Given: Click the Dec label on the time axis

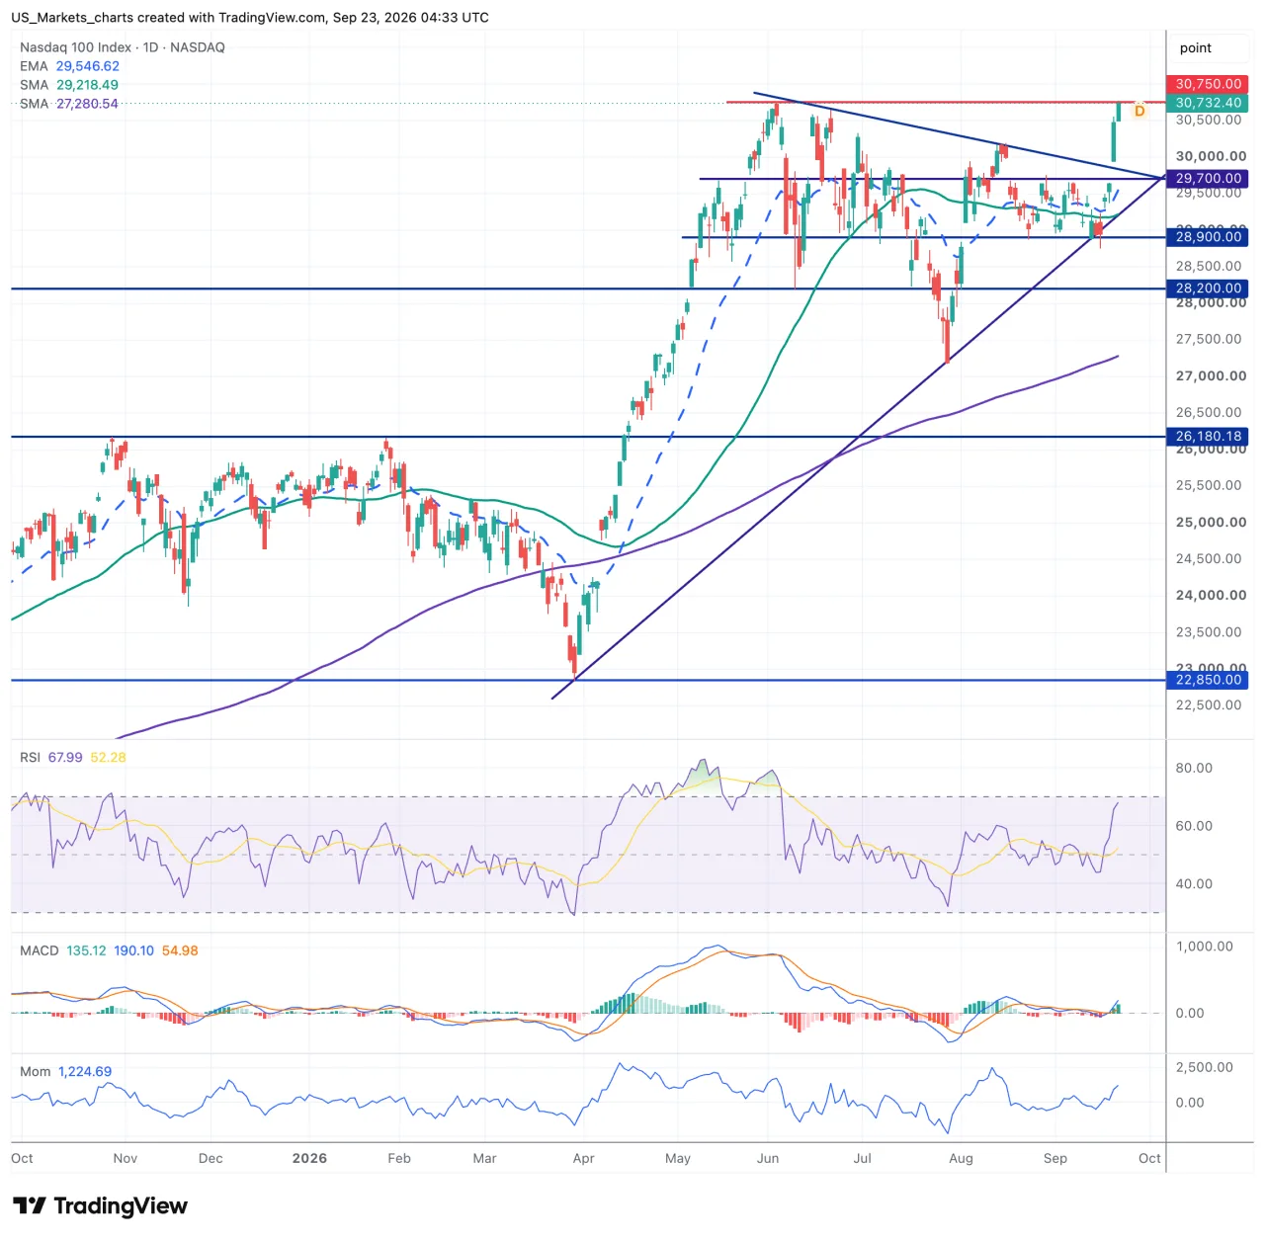Looking at the screenshot, I should click(x=211, y=1158).
